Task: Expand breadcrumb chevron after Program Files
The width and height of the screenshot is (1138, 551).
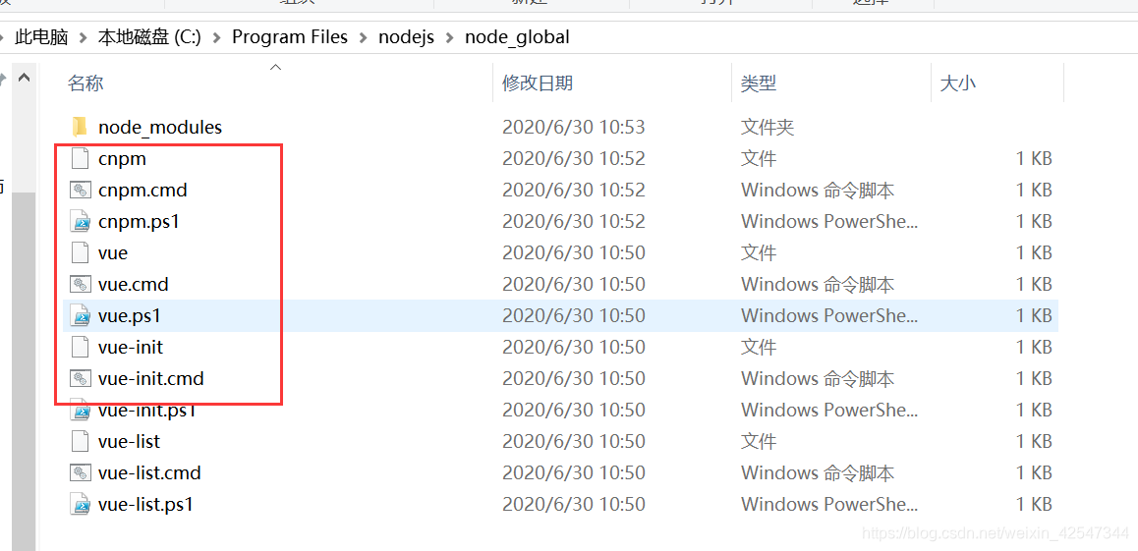Action: point(363,37)
